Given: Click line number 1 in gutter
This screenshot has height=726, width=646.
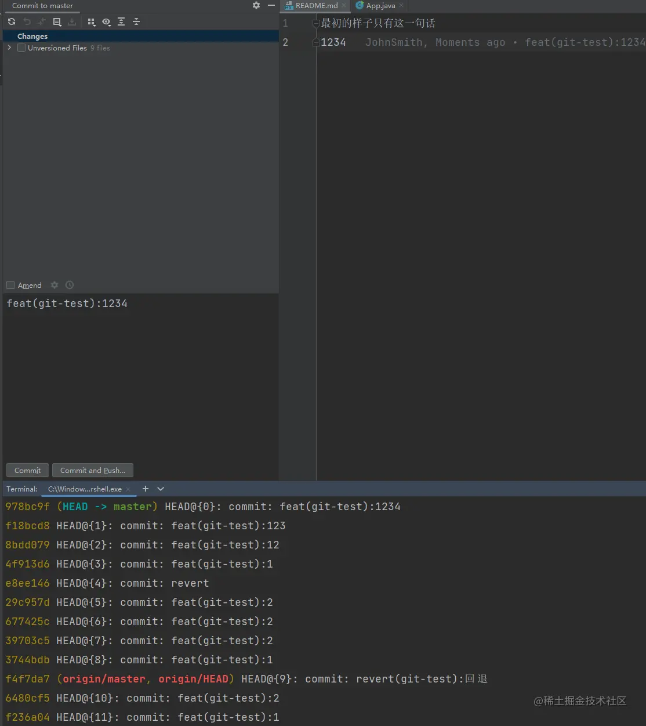Looking at the screenshot, I should [x=285, y=23].
